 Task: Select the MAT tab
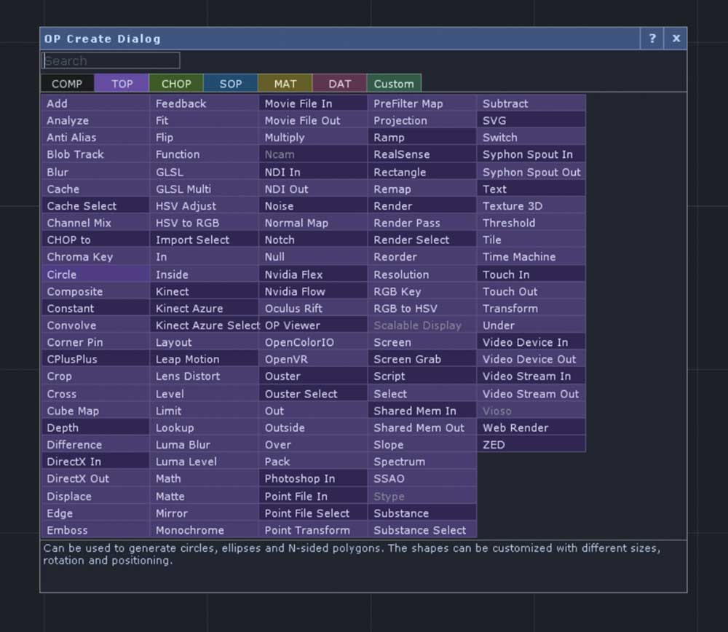coord(285,84)
